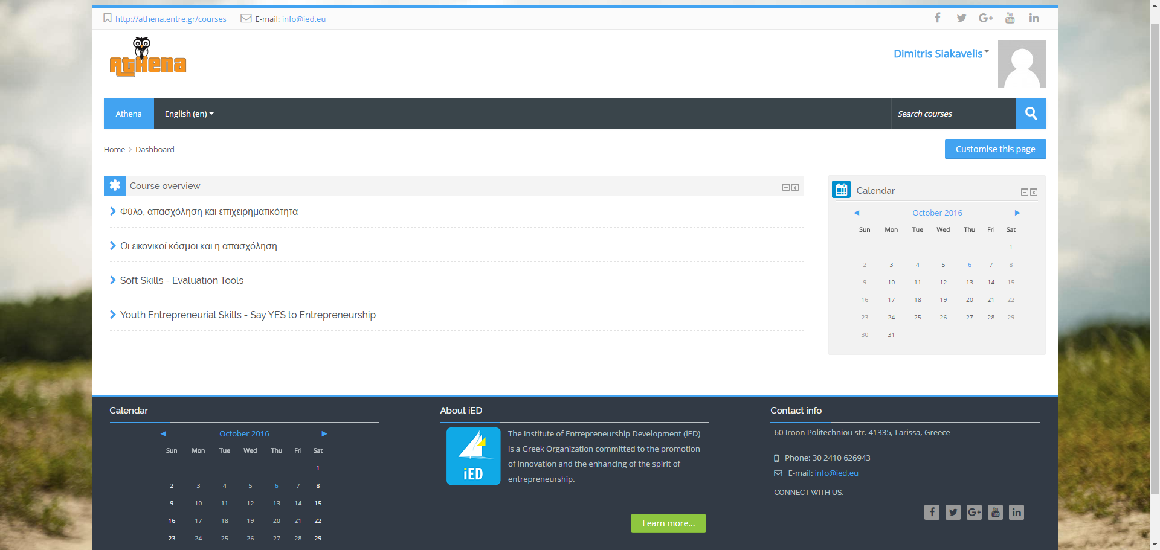Open the Twitter icon in top bar
Image resolution: width=1160 pixels, height=550 pixels.
[961, 18]
